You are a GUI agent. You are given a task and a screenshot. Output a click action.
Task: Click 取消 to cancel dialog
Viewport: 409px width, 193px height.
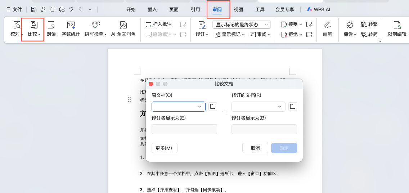click(255, 148)
